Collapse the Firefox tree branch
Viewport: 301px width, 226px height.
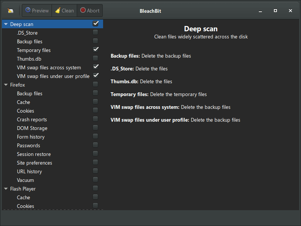(x=5, y=84)
